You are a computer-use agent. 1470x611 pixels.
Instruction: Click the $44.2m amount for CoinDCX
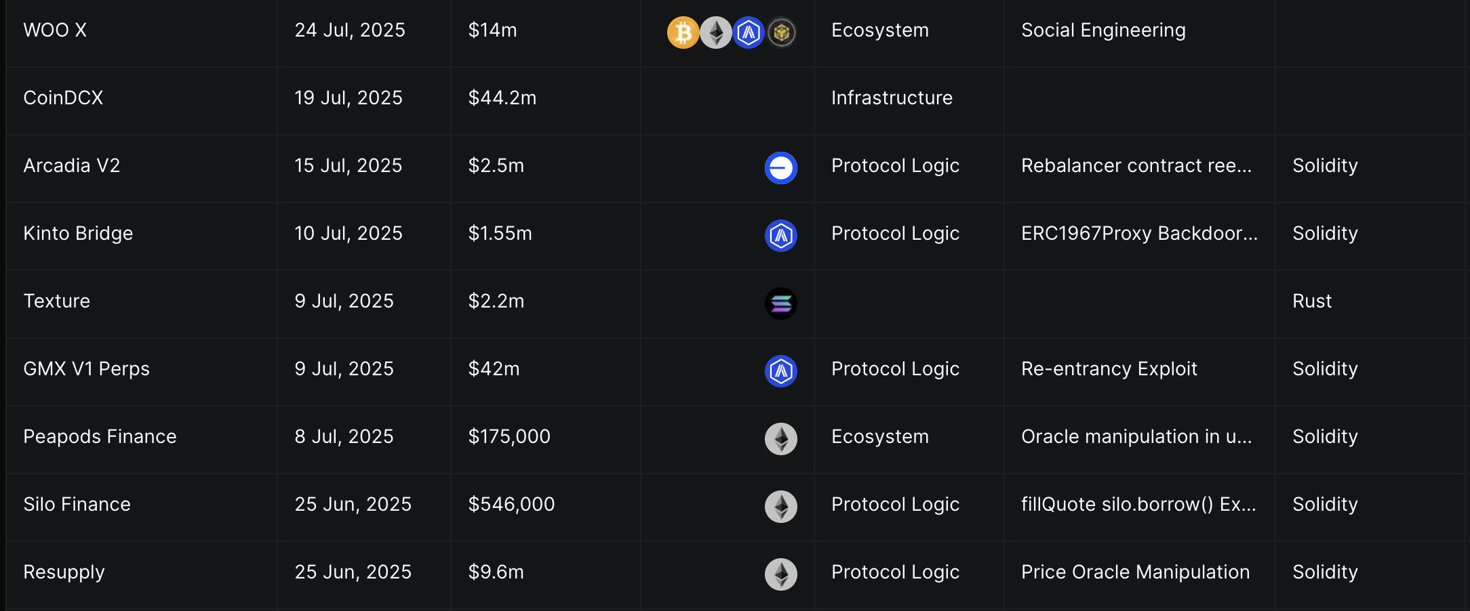(x=502, y=98)
